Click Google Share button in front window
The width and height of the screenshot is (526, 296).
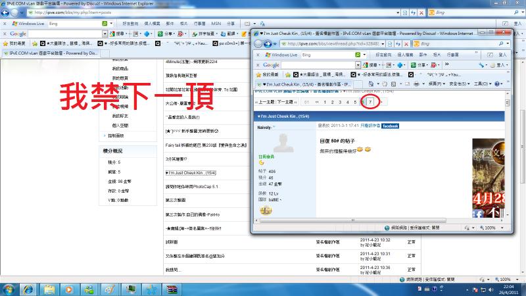[x=418, y=64]
